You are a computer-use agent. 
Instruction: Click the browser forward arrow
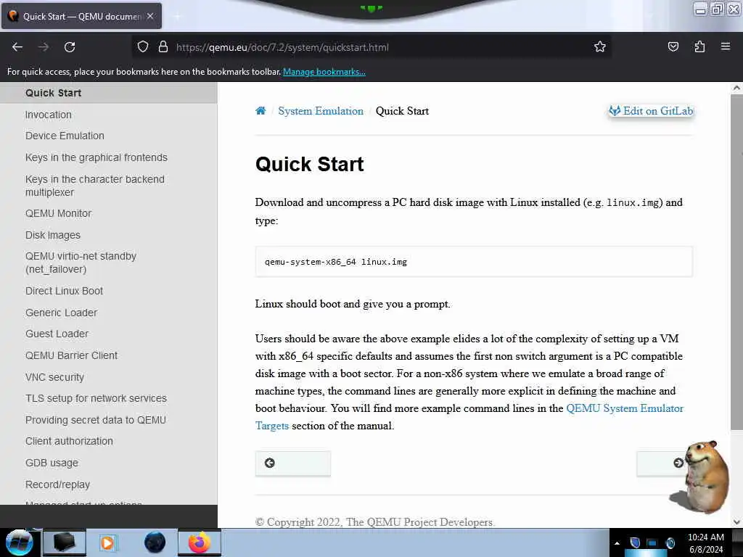point(44,47)
